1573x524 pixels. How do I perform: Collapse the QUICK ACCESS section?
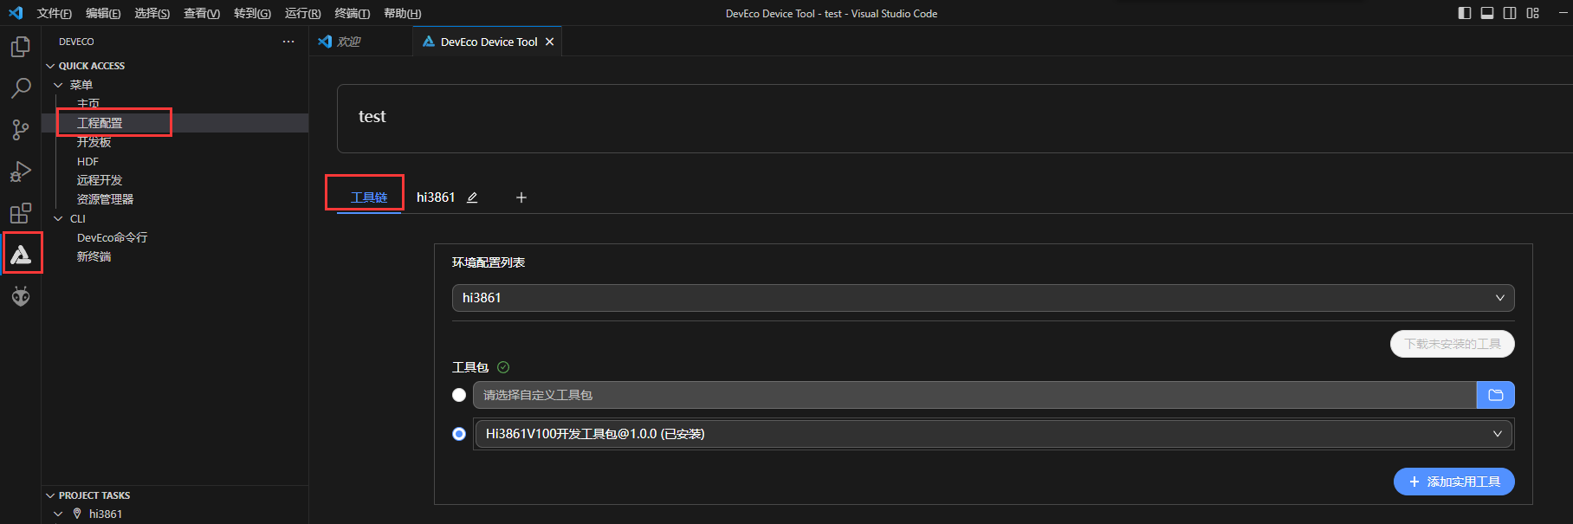pyautogui.click(x=50, y=66)
